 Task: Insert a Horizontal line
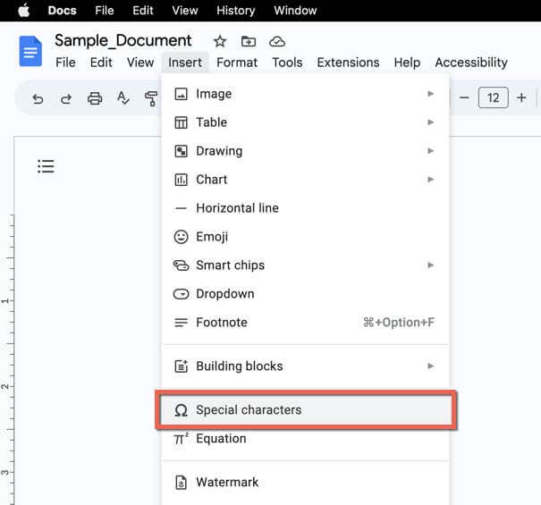(x=305, y=208)
